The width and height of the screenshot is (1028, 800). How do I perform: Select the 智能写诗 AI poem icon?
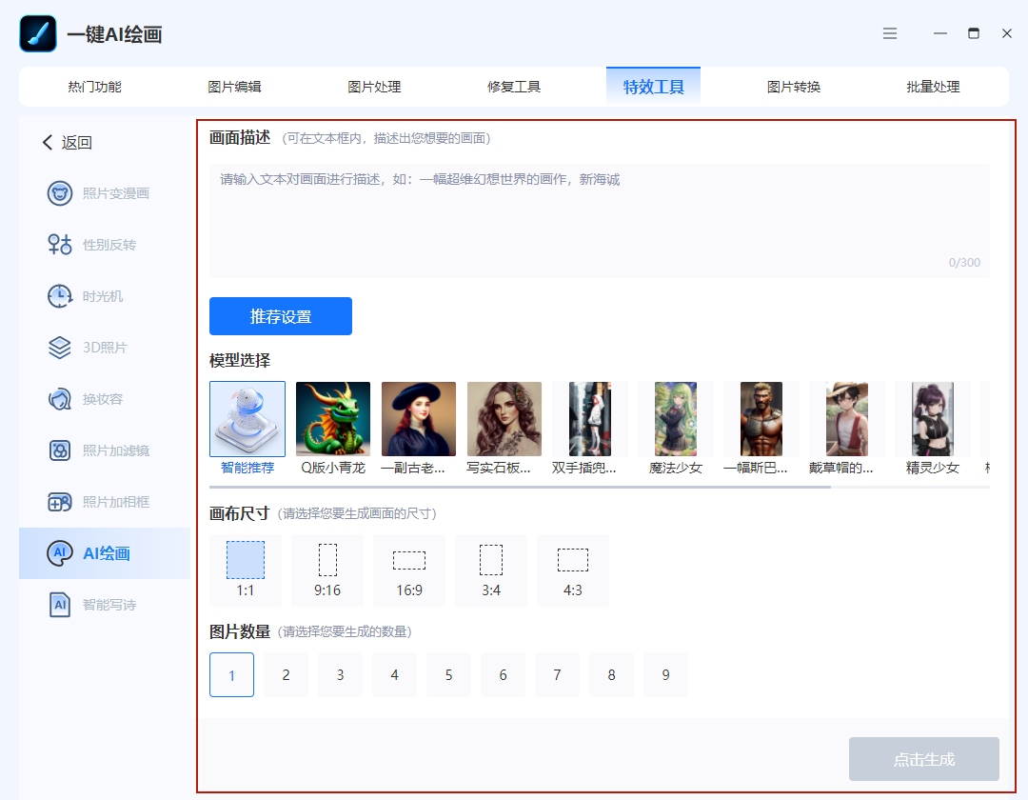(60, 605)
